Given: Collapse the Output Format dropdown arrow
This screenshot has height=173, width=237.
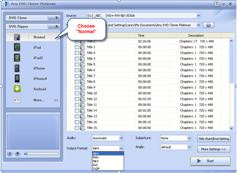Looking at the screenshot, I should tap(121, 149).
